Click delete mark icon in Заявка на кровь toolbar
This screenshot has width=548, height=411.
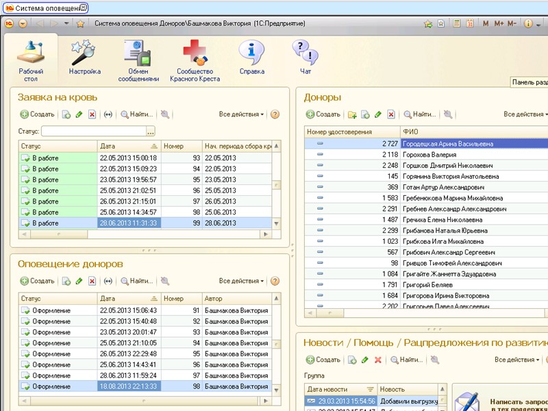point(92,115)
